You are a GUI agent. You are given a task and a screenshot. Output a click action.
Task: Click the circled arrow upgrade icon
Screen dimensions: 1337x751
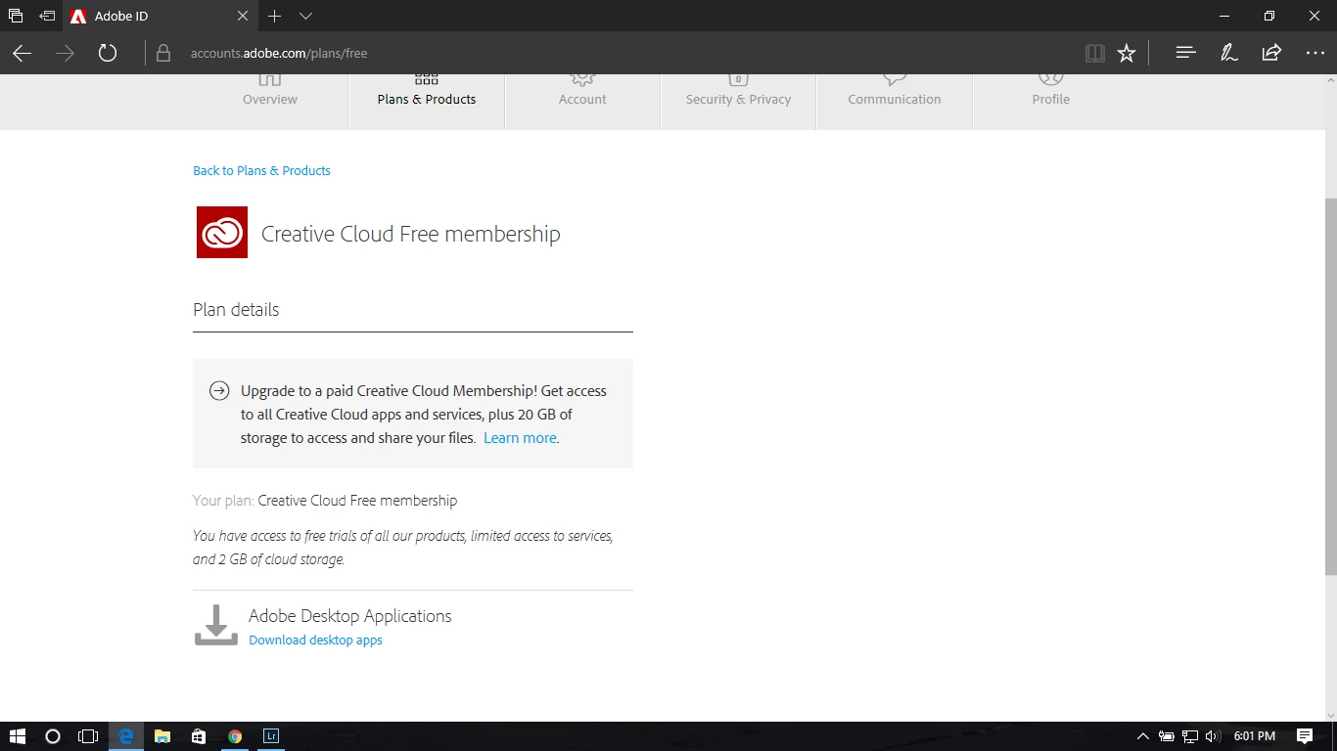click(x=219, y=391)
